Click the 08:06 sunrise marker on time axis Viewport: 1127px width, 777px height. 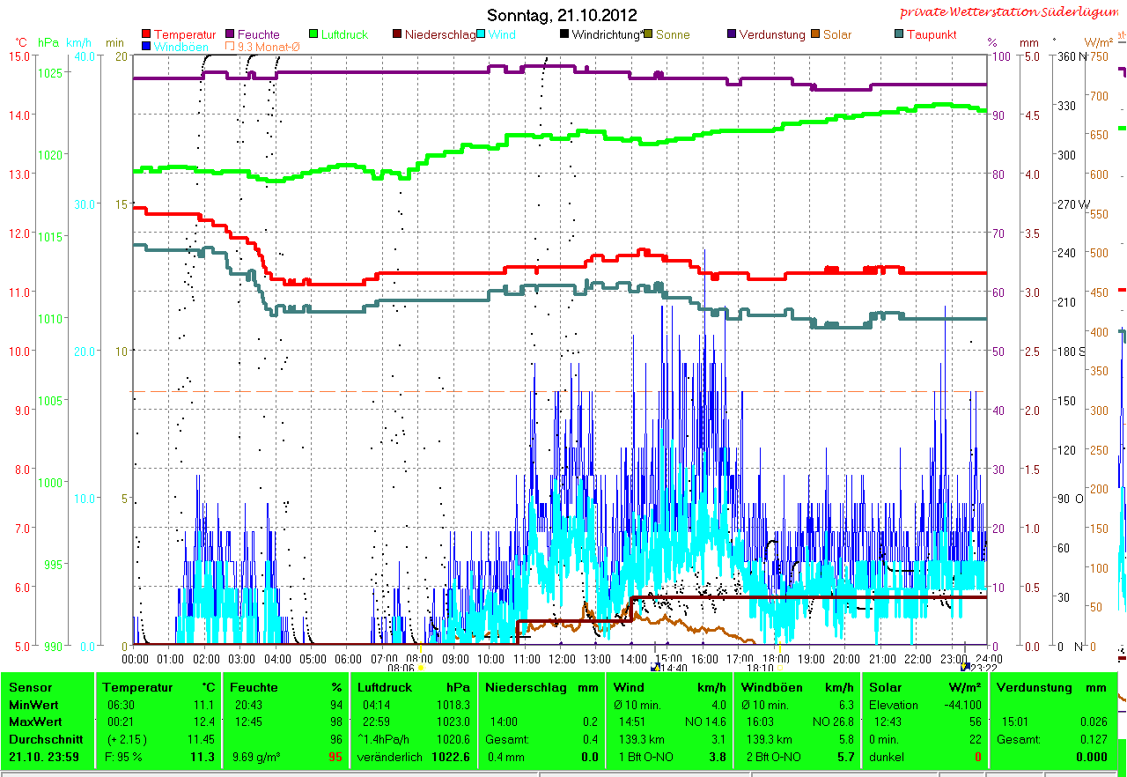tap(401, 668)
